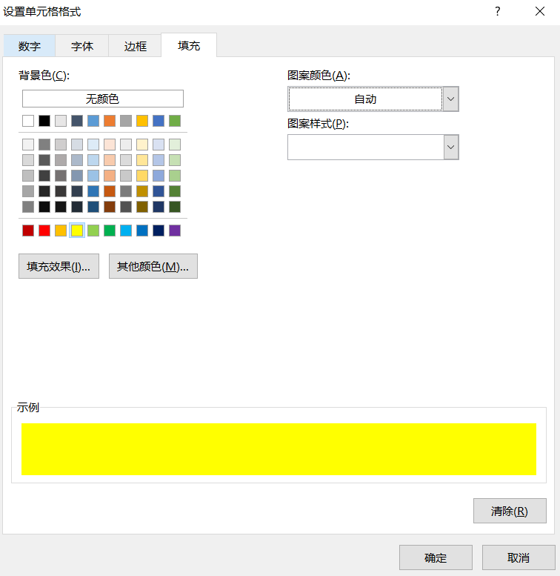The width and height of the screenshot is (560, 576).
Task: Open the 数字 tab
Action: 30,46
